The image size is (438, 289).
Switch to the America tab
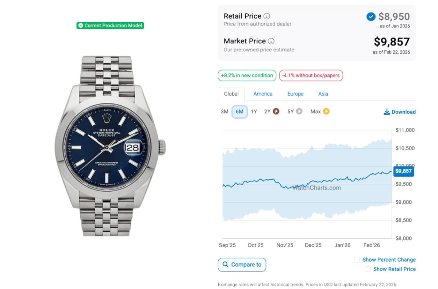coord(263,94)
